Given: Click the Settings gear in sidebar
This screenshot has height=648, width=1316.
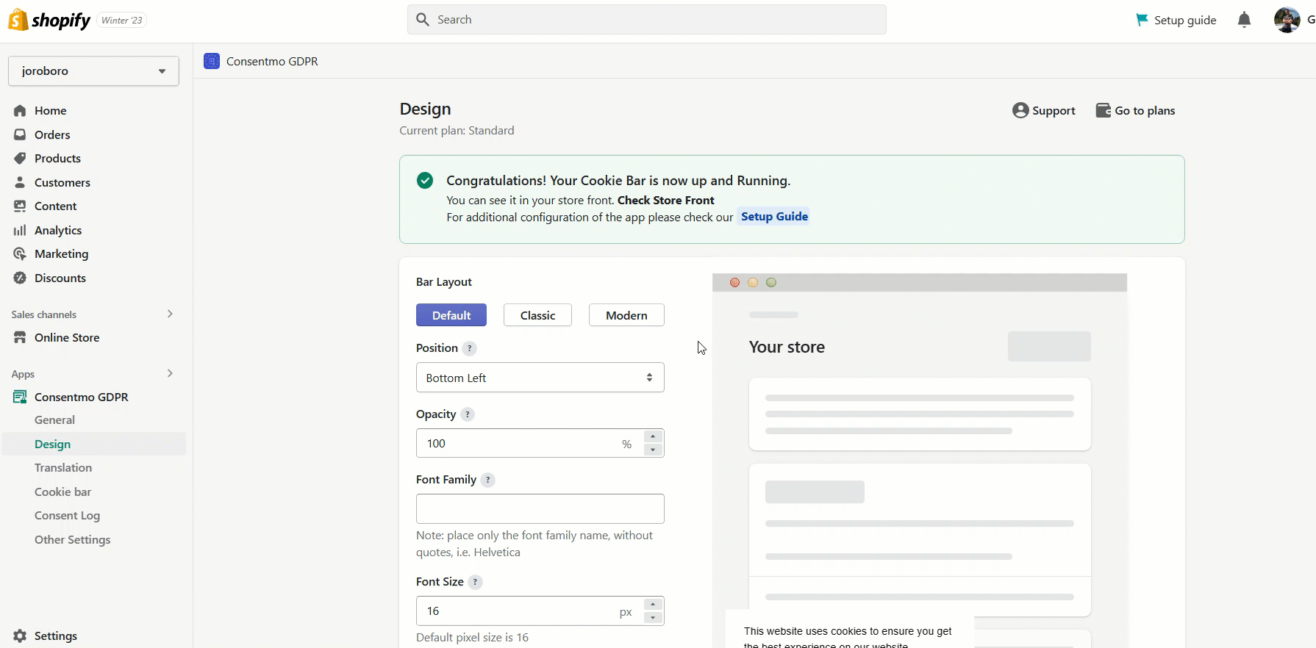Looking at the screenshot, I should coord(21,636).
